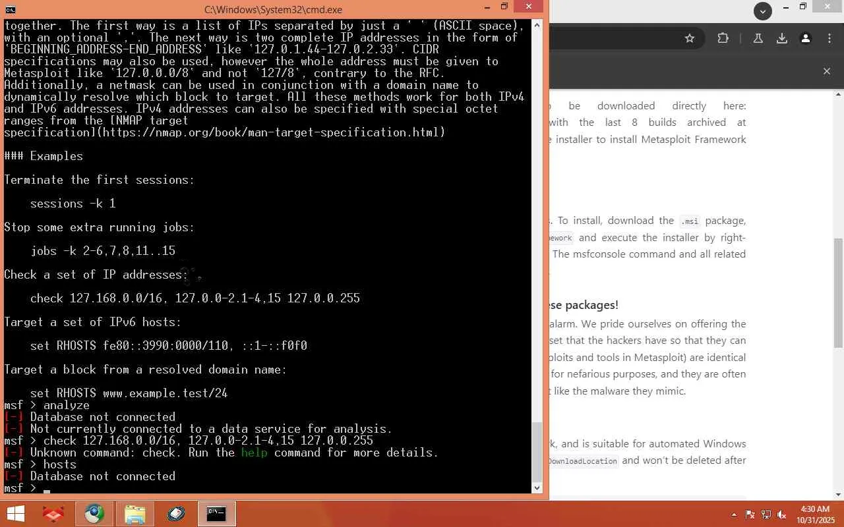Open the Chrome downloads icon
The width and height of the screenshot is (844, 527).
pos(782,38)
